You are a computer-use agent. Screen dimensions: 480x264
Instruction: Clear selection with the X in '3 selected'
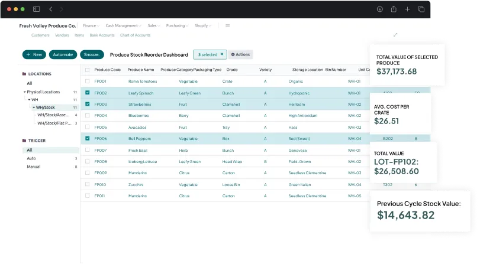coord(222,54)
